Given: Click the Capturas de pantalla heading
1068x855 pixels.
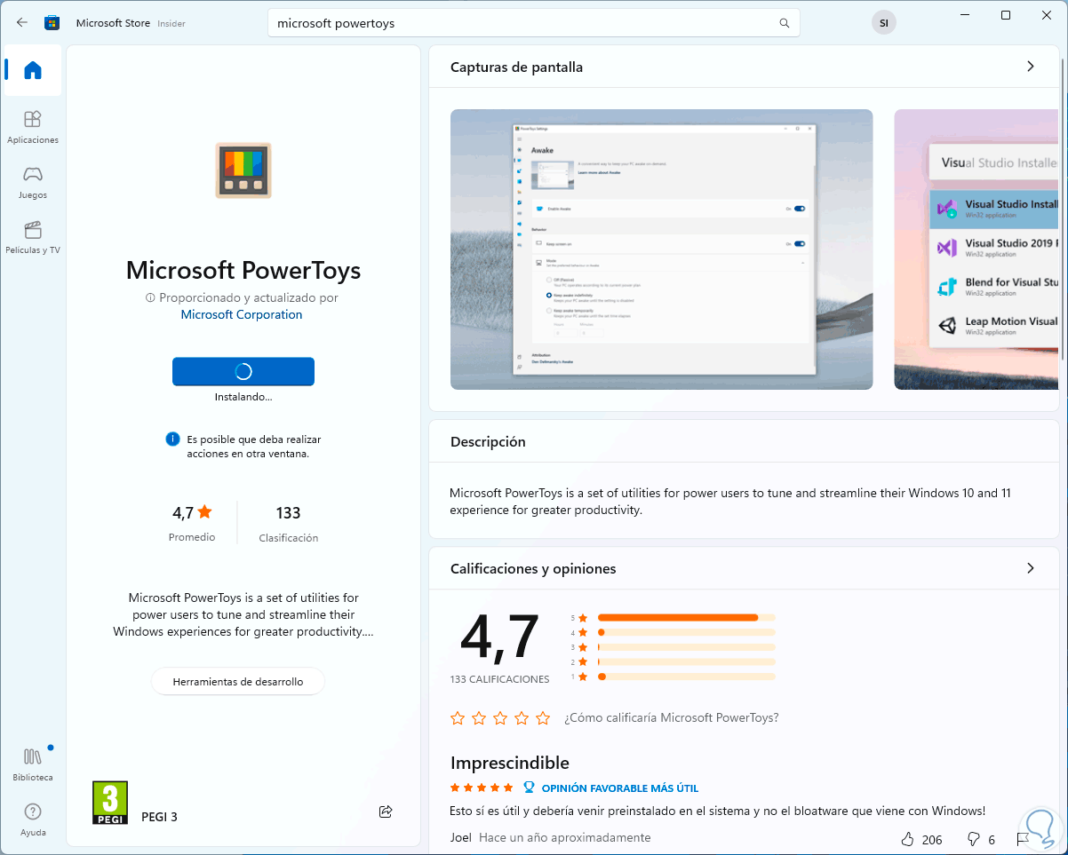Looking at the screenshot, I should 516,67.
